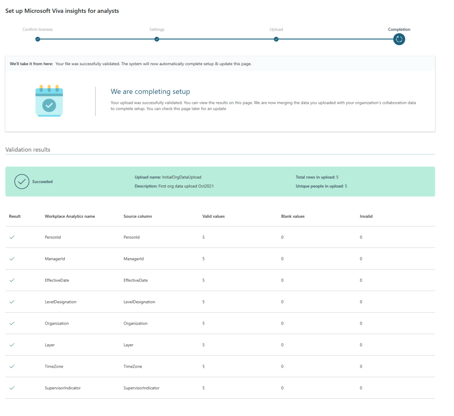
Task: Click the InitialOrgDataUpload upload name text
Action: click(182, 177)
